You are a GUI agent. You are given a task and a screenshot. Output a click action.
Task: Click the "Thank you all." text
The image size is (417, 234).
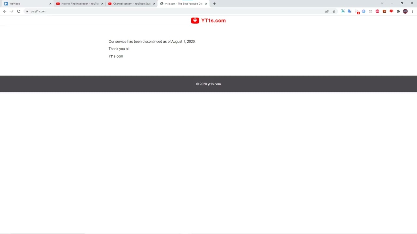(119, 49)
